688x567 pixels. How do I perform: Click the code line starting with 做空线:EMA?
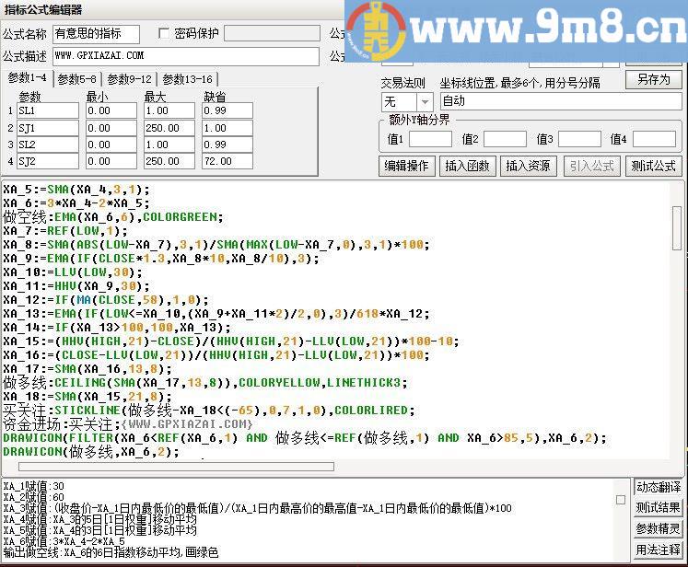pos(113,217)
